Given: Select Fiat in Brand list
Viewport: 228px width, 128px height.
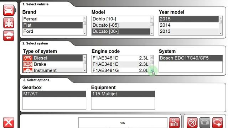Looking at the screenshot, I should tap(52, 25).
